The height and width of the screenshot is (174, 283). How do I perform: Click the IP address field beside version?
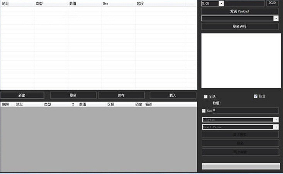pos(244,3)
